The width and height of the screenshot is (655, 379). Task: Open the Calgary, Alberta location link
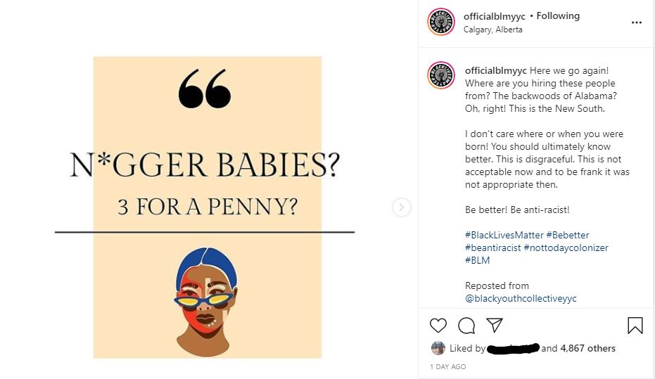493,30
